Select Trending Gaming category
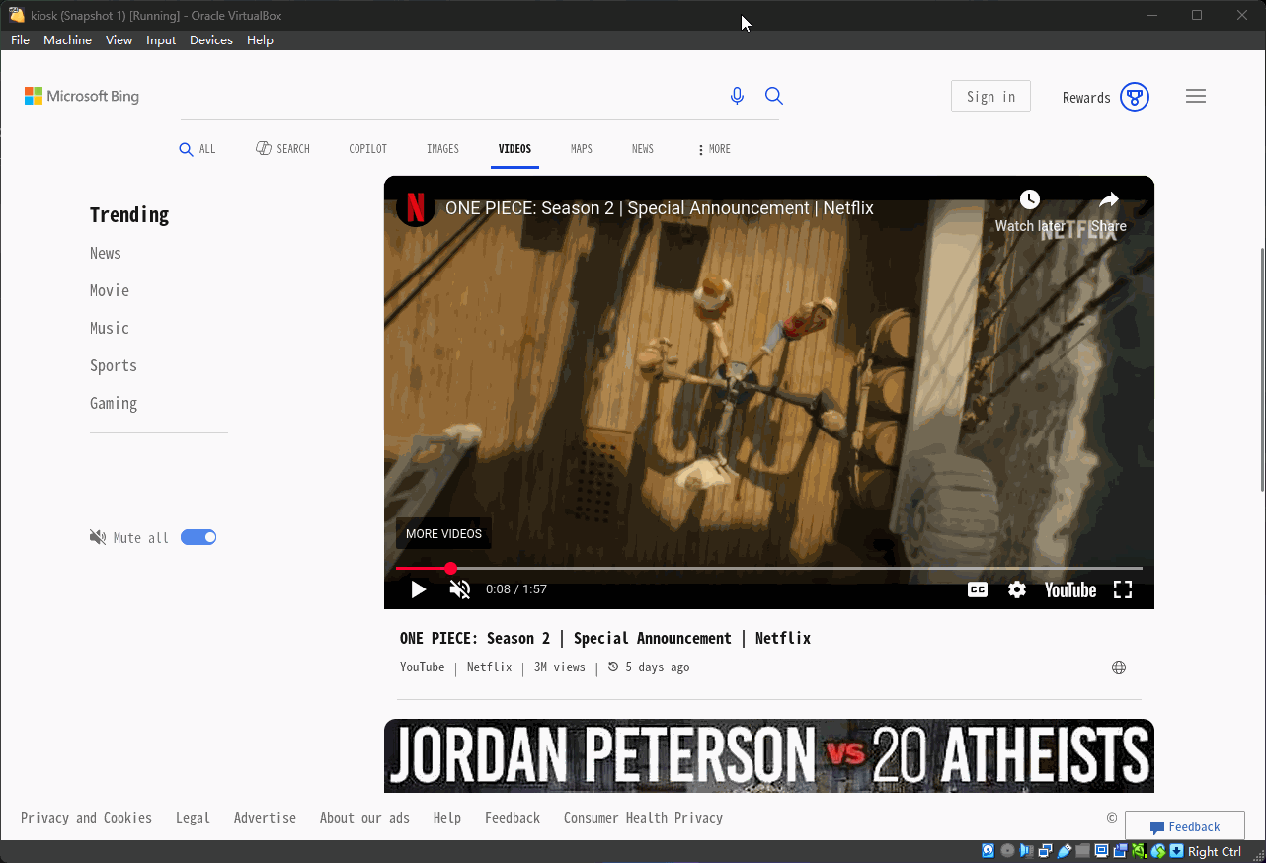The width and height of the screenshot is (1266, 863). tap(114, 403)
